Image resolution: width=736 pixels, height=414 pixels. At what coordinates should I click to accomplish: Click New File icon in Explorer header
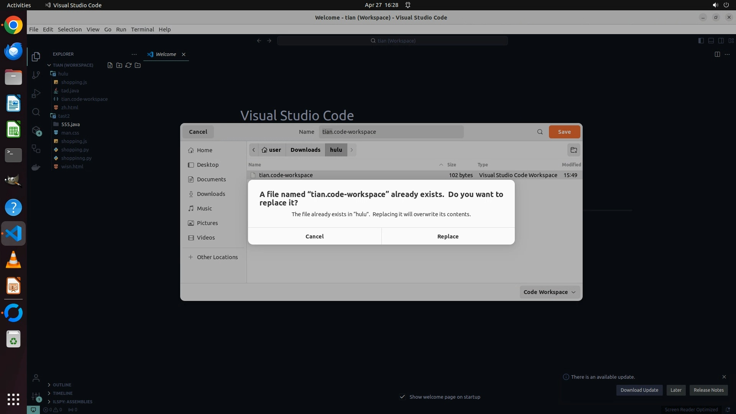[110, 65]
